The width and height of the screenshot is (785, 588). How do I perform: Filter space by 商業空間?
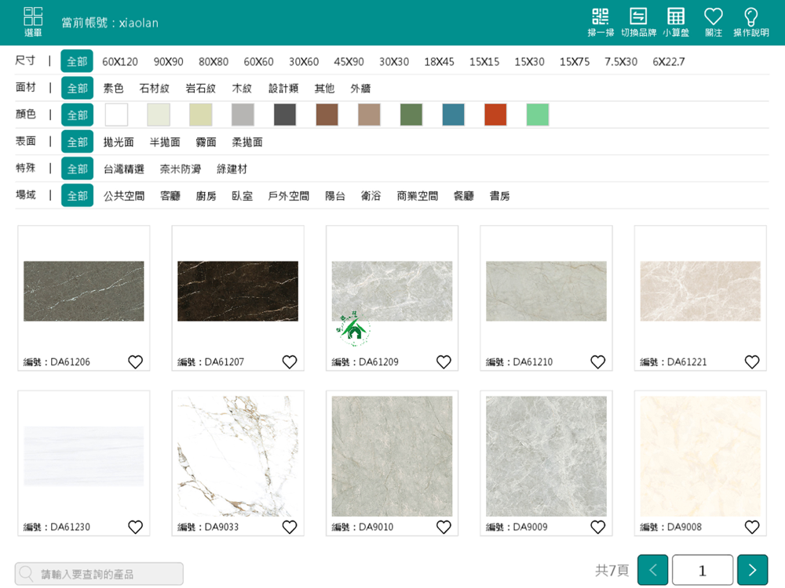click(418, 196)
